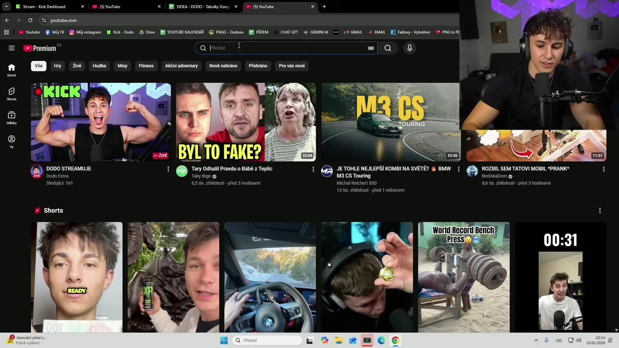The image size is (619, 348).
Task: Select the Hry filter chip
Action: pos(58,66)
